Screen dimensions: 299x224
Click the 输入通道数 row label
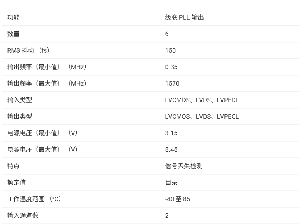point(23,216)
